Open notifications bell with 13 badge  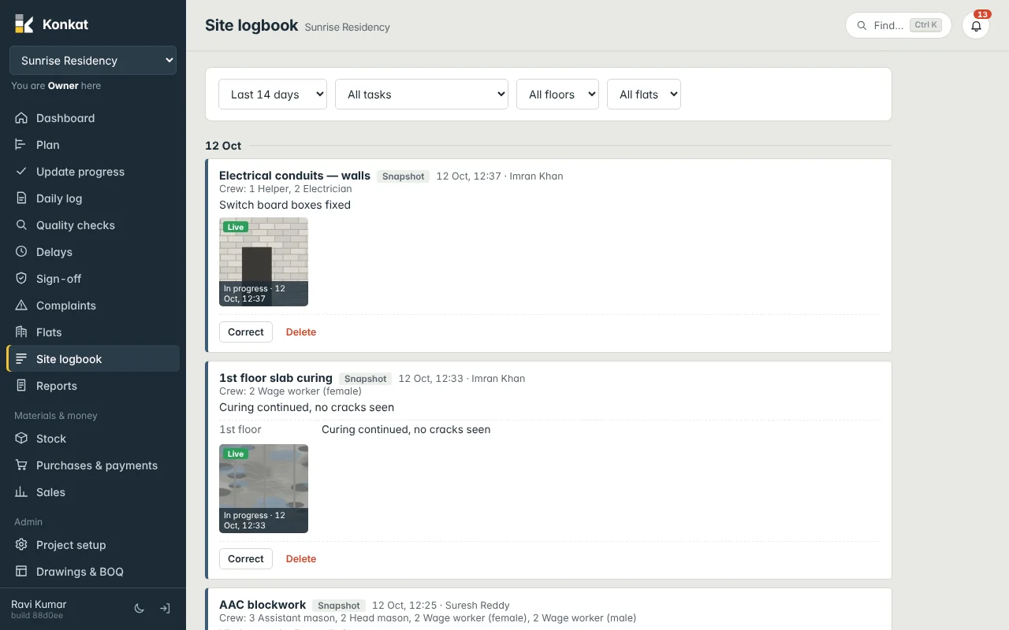pyautogui.click(x=976, y=25)
